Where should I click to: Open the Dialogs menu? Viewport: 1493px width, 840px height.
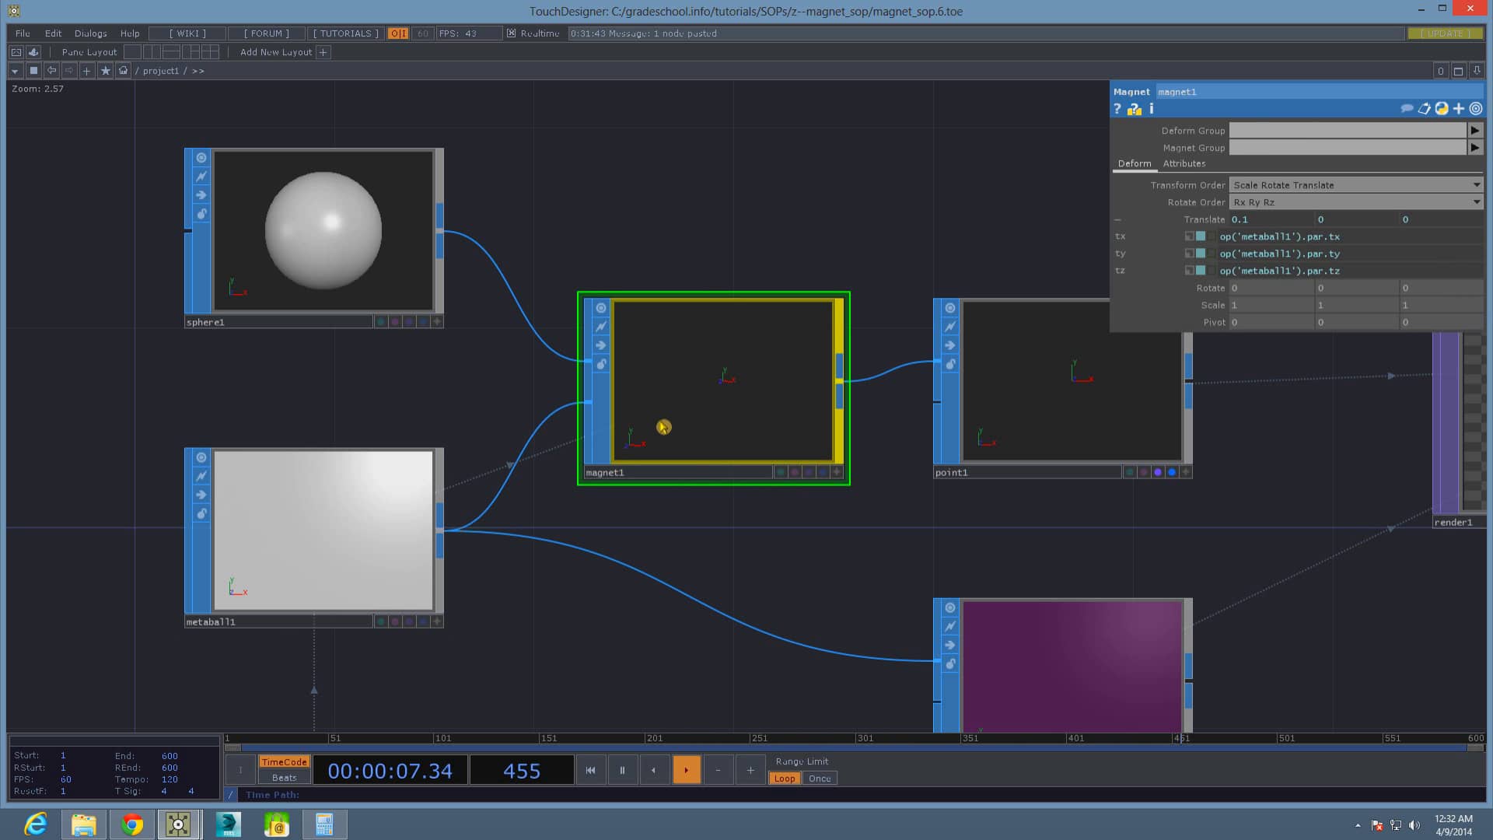coord(89,33)
